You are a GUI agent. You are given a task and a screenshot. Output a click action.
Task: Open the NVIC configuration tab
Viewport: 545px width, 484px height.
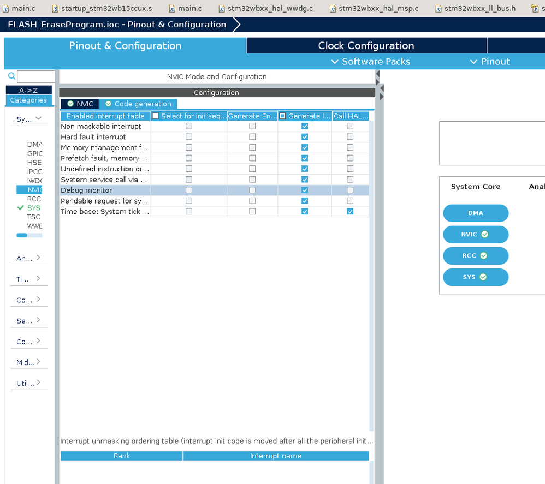80,104
